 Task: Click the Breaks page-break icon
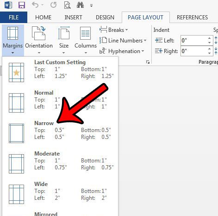[103, 30]
